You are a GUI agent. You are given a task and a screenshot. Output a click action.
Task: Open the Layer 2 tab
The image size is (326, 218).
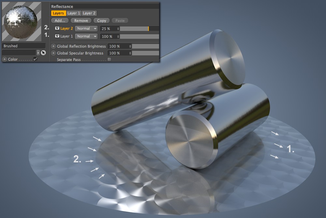click(x=89, y=13)
